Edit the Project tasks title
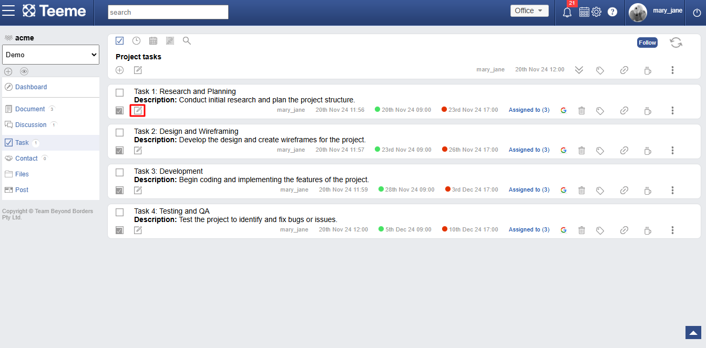 click(138, 70)
